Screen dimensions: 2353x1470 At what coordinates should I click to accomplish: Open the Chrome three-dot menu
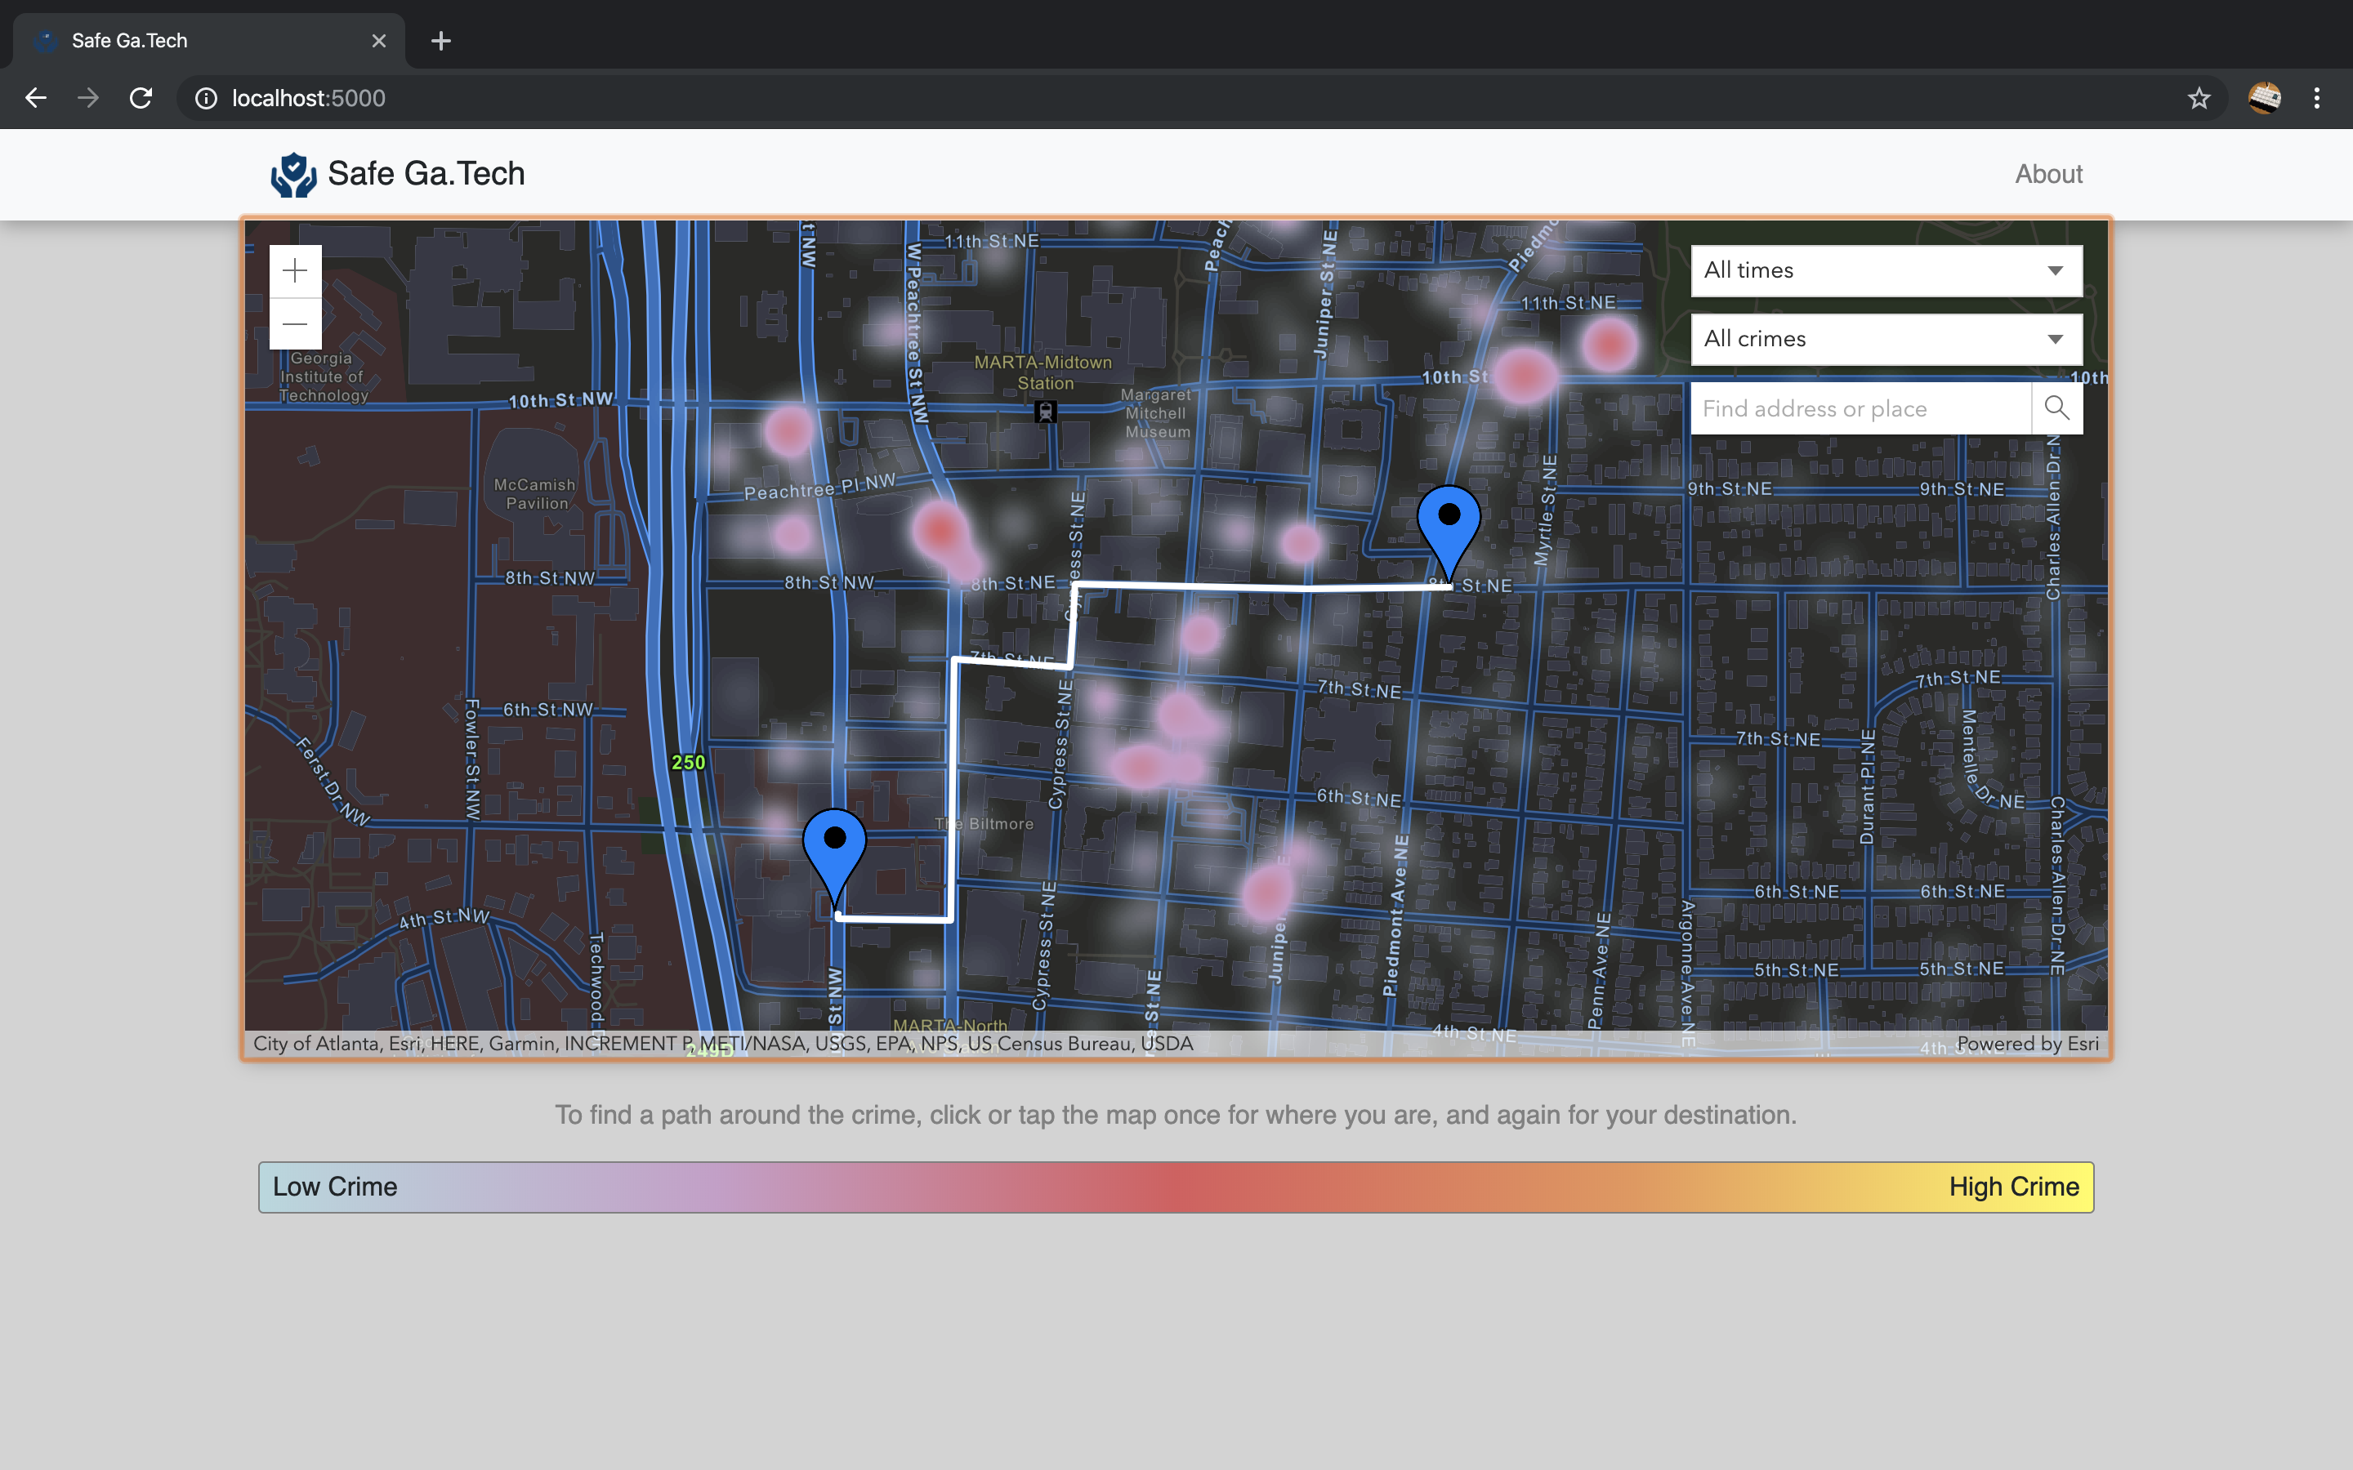coord(2316,98)
